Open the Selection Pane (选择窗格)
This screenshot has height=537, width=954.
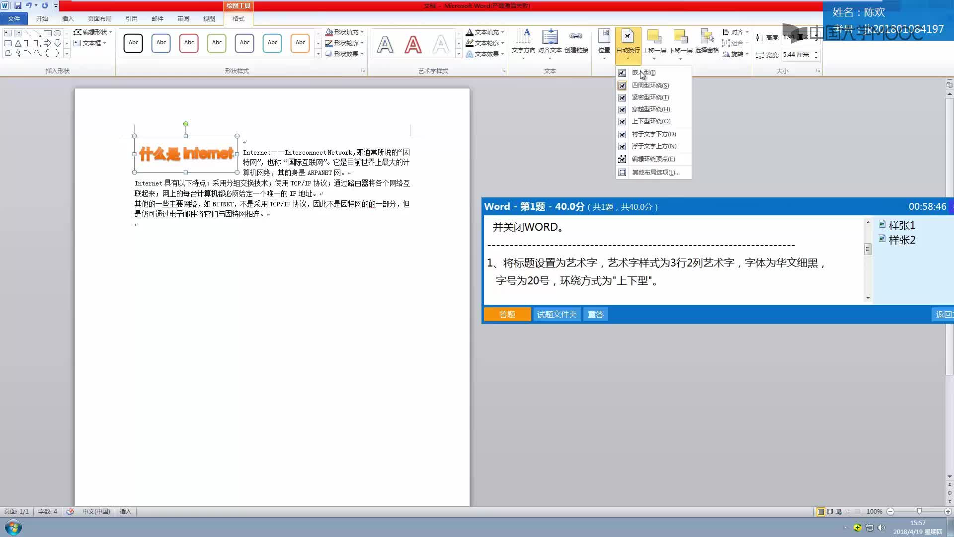coord(707,42)
